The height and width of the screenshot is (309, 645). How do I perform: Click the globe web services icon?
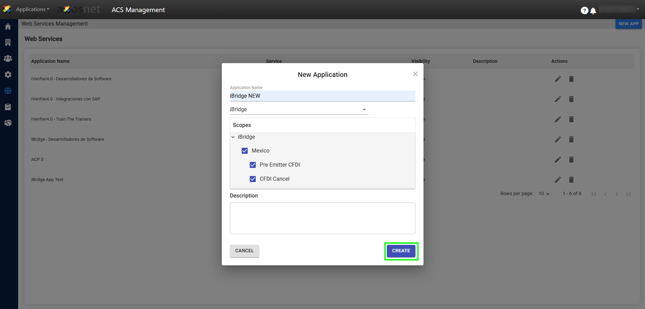[x=8, y=91]
